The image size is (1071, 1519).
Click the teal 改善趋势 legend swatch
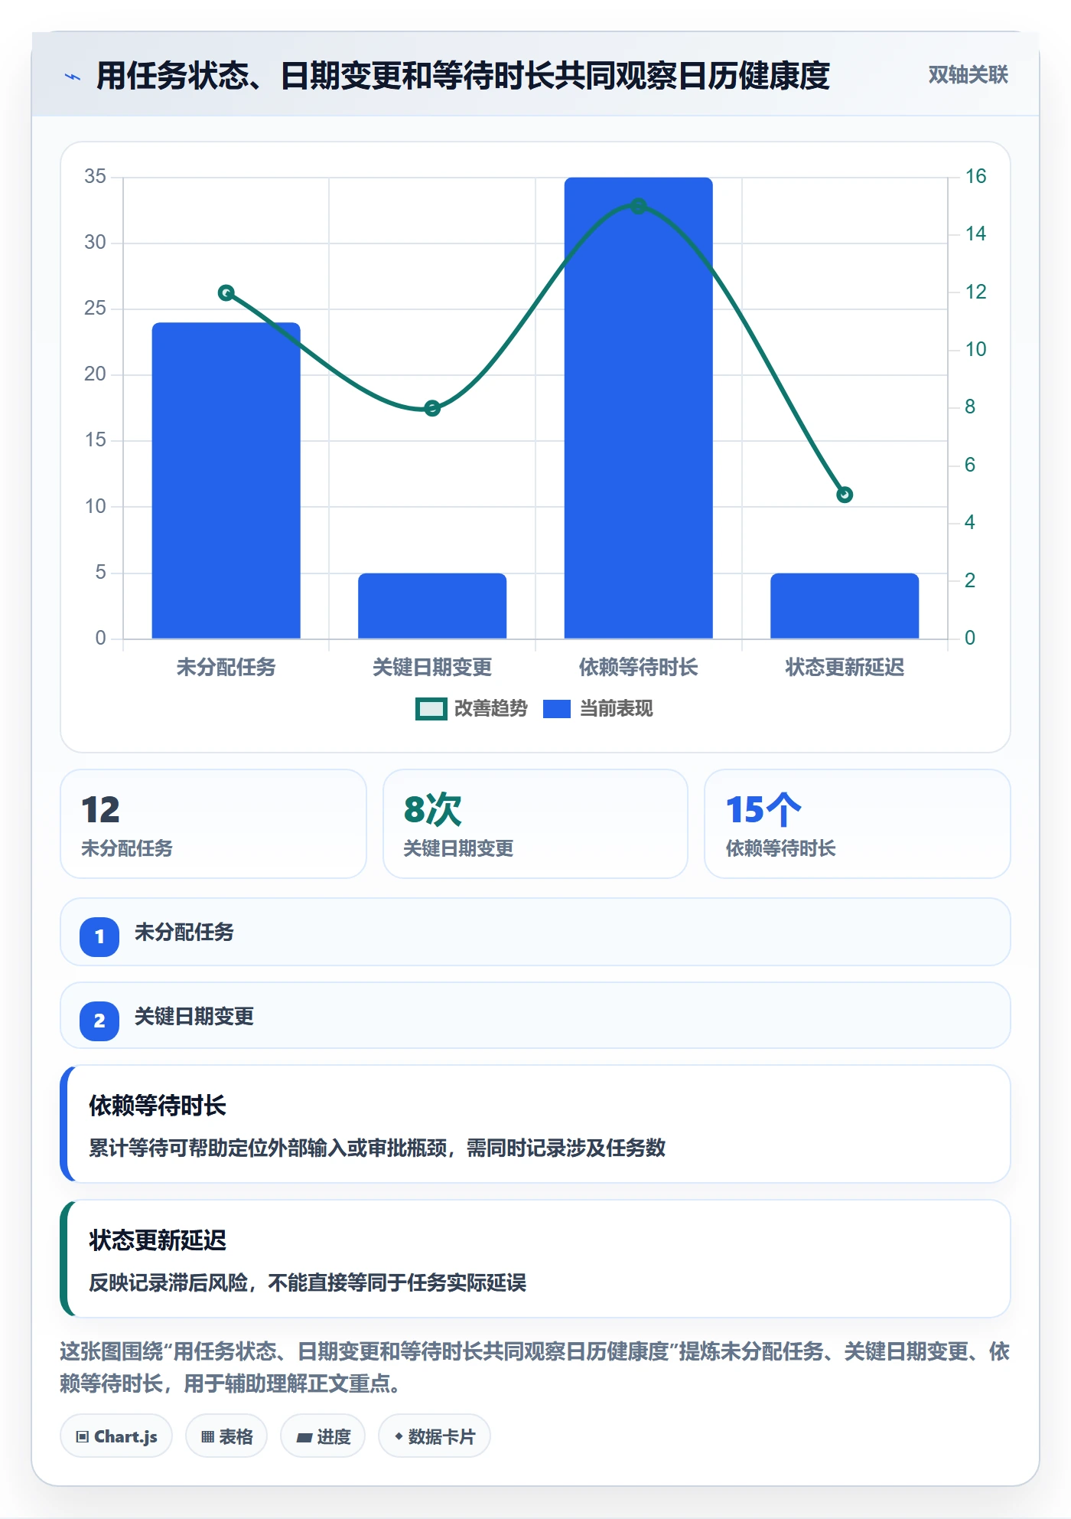[431, 709]
